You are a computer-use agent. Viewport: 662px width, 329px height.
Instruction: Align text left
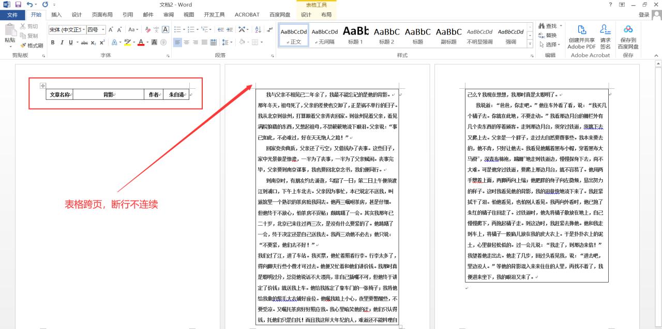pos(177,42)
